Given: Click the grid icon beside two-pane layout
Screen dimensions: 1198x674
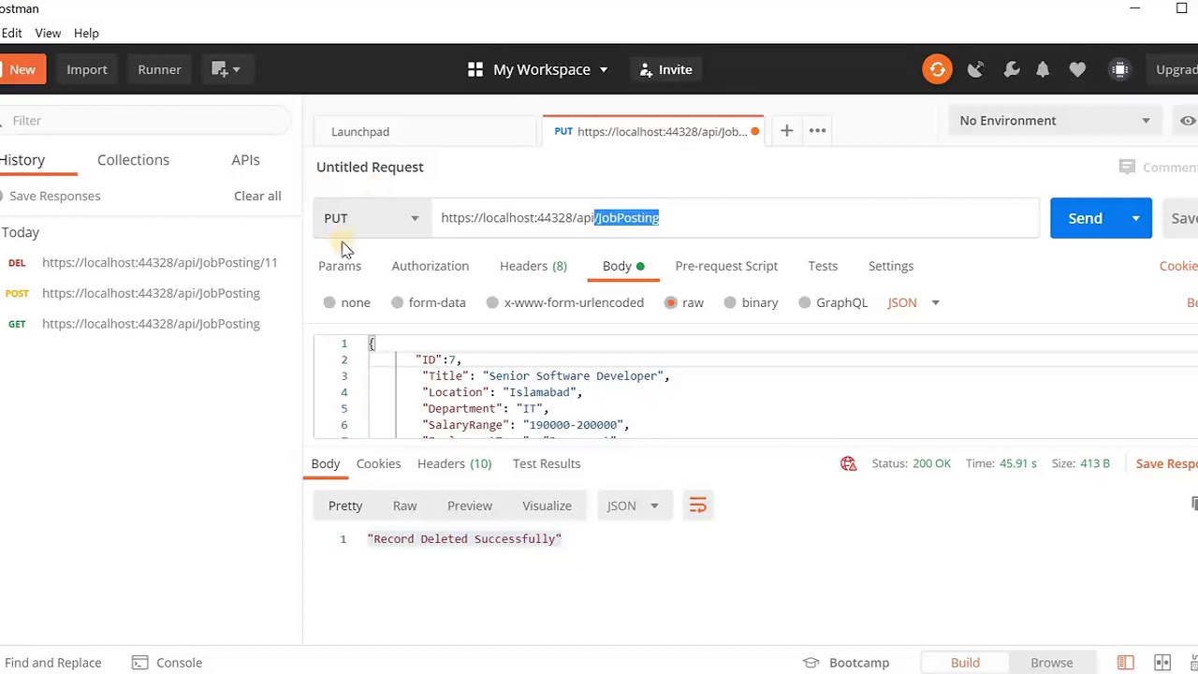Looking at the screenshot, I should click(x=1162, y=663).
